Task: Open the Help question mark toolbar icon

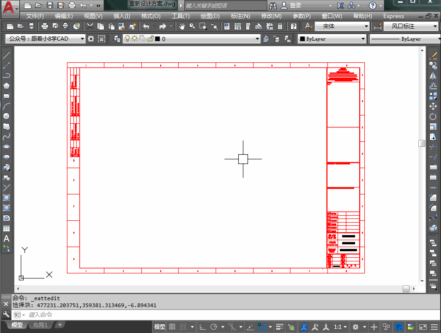Action: coord(294,26)
